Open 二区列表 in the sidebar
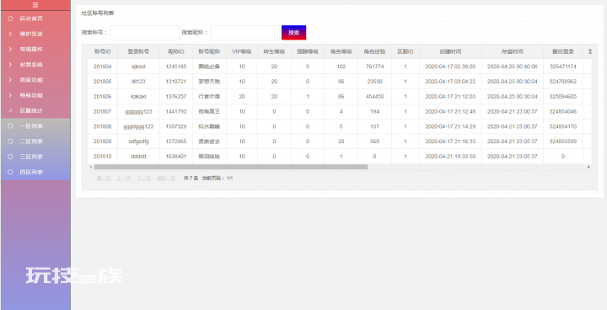Viewport: 607px width, 310px height. point(35,142)
